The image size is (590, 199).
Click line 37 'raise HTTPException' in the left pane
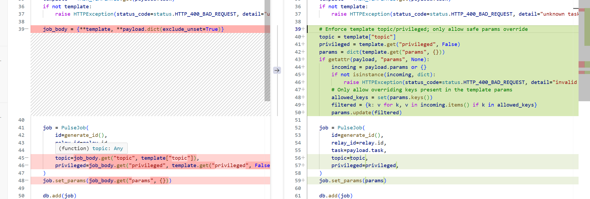coord(162,14)
